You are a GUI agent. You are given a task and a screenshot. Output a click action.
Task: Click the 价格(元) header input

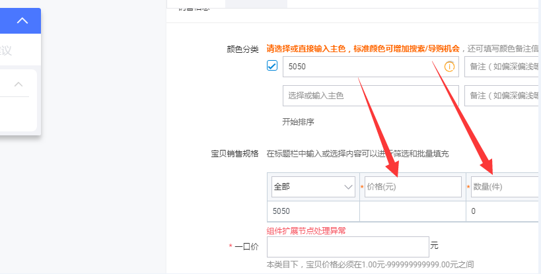[413, 187]
